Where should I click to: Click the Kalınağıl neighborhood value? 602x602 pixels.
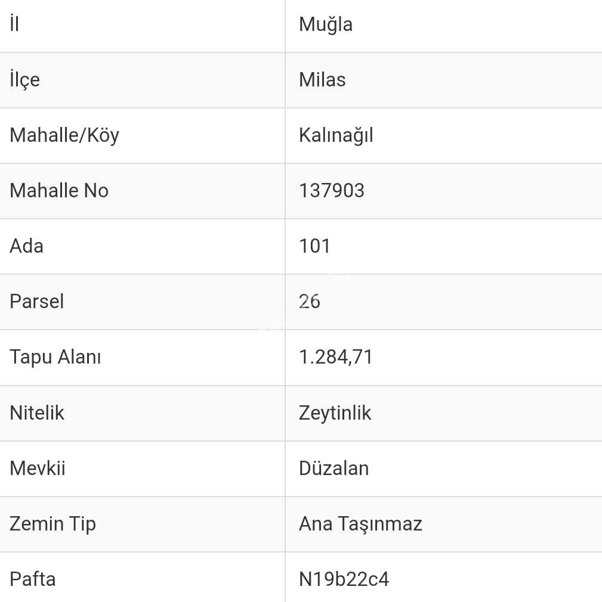(336, 135)
